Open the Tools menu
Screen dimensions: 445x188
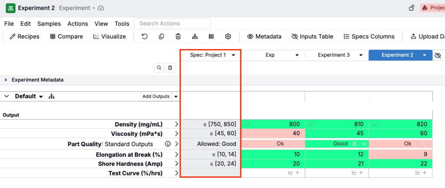122,24
